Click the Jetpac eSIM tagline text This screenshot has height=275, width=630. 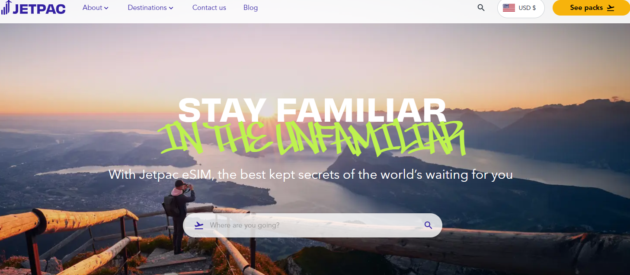click(310, 174)
